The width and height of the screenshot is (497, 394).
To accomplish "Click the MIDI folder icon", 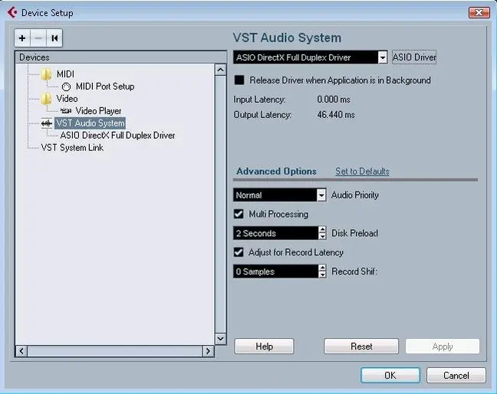I will [x=47, y=74].
